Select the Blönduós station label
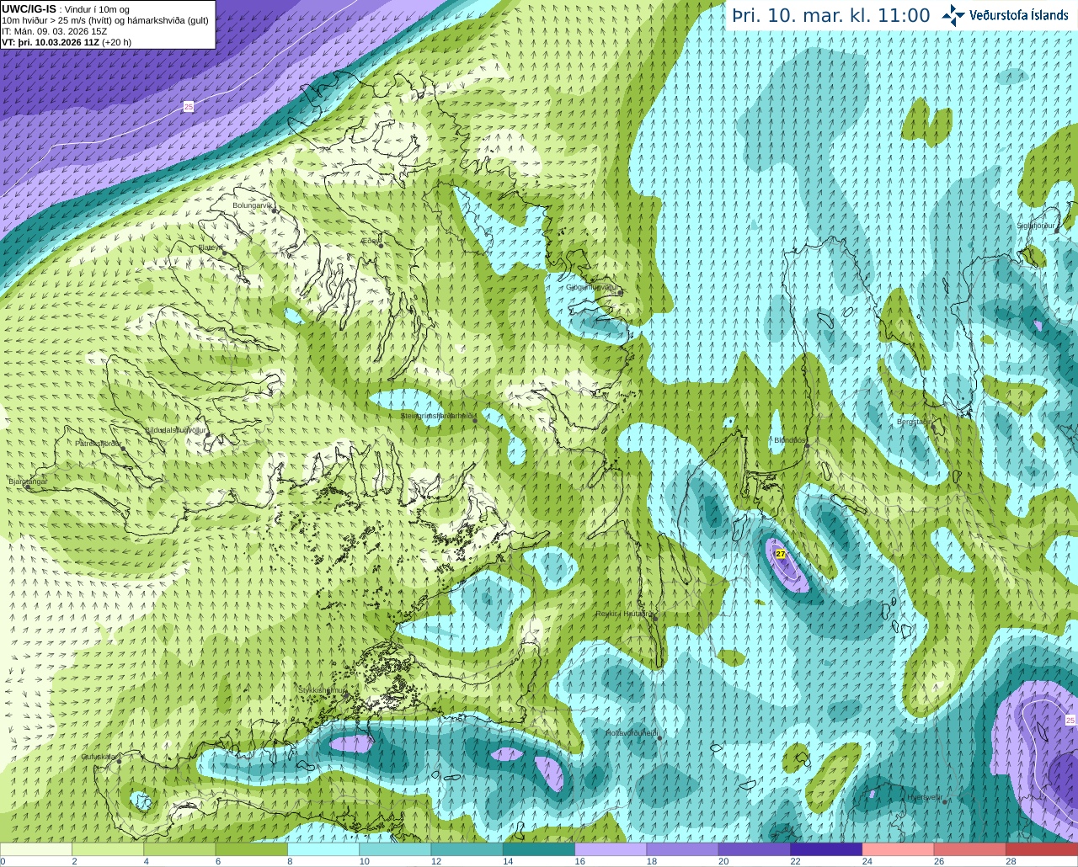The height and width of the screenshot is (867, 1078). (x=790, y=439)
